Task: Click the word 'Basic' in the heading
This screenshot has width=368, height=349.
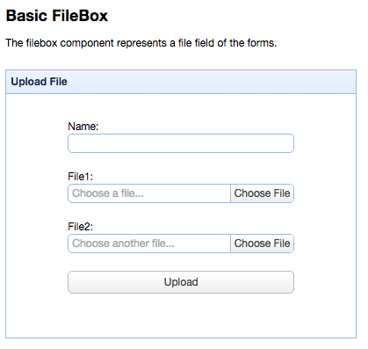Action: (26, 16)
